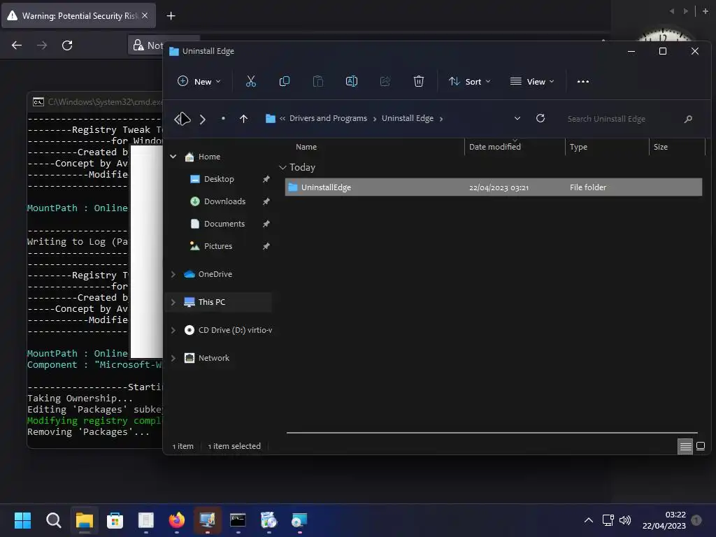This screenshot has width=716, height=537.
Task: Reload the page in browser
Action: 67,45
